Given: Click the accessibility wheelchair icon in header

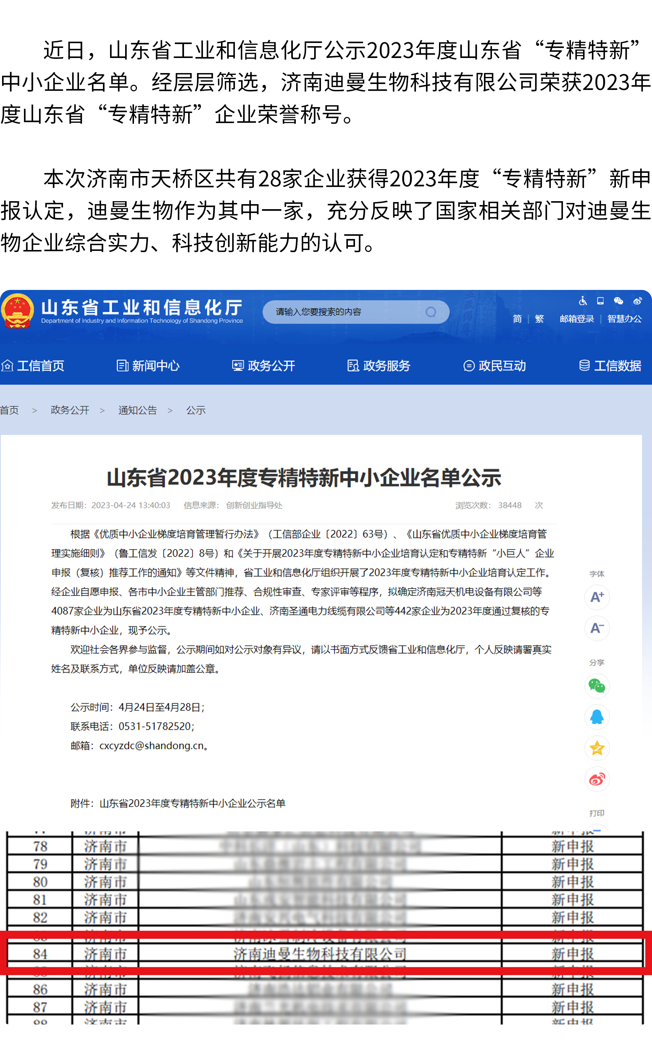Looking at the screenshot, I should [583, 301].
